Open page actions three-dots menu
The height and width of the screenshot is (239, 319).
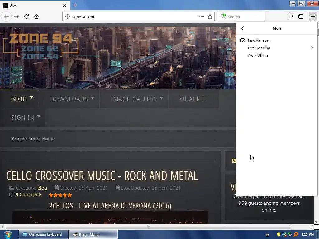201,17
